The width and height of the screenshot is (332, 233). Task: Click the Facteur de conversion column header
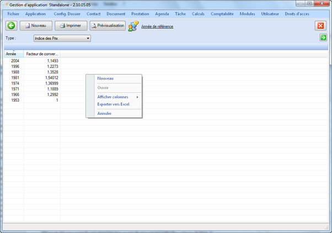[x=42, y=54]
